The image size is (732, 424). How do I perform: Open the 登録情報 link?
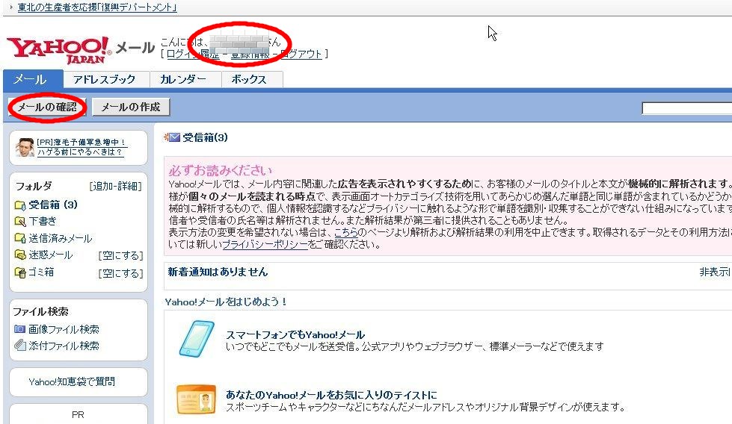[250, 54]
